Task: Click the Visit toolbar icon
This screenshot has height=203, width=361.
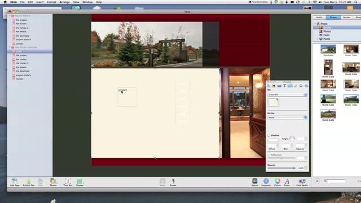Action: (x=40, y=182)
